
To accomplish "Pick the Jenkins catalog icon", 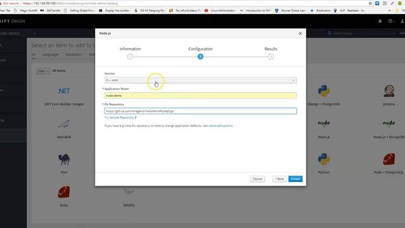I will point(389,91).
